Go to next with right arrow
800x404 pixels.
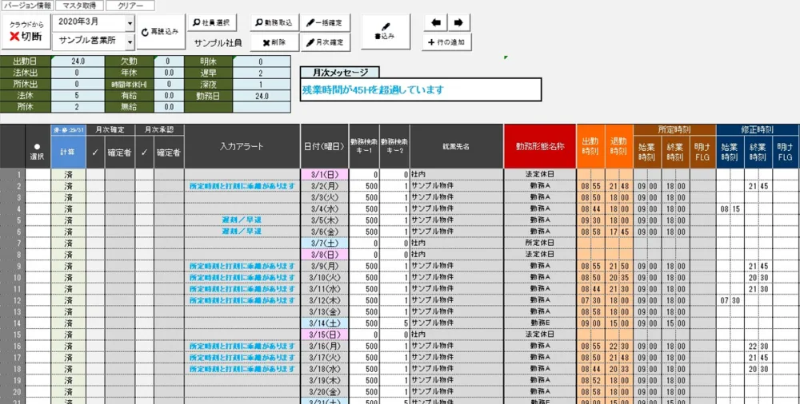point(458,23)
